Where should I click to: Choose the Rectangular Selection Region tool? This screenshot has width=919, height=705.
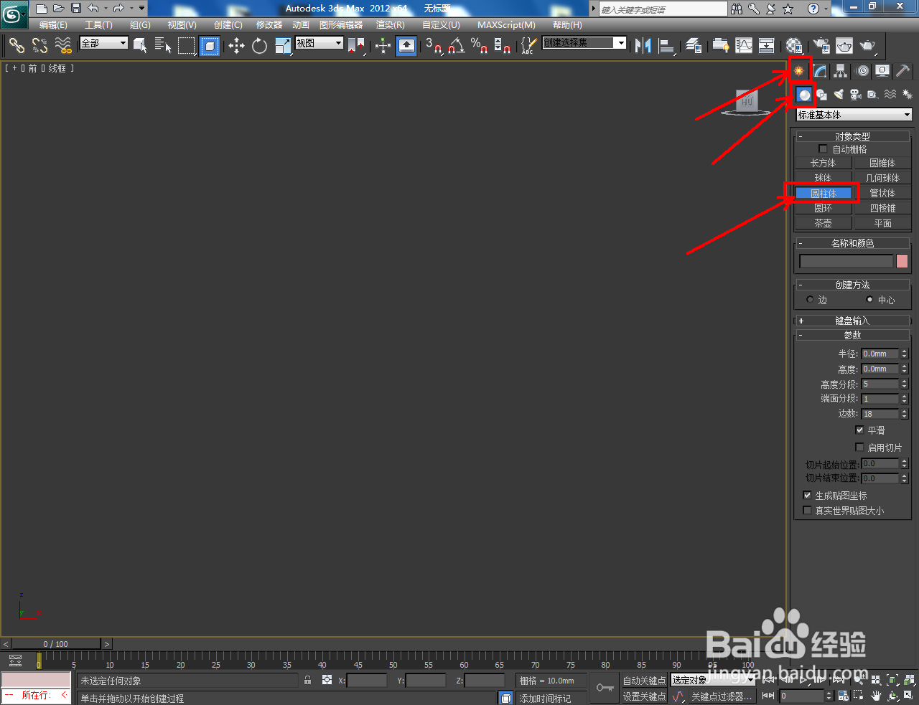186,46
